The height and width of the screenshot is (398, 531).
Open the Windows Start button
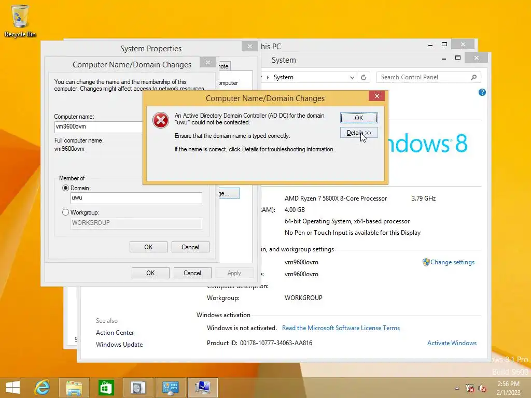click(x=13, y=388)
